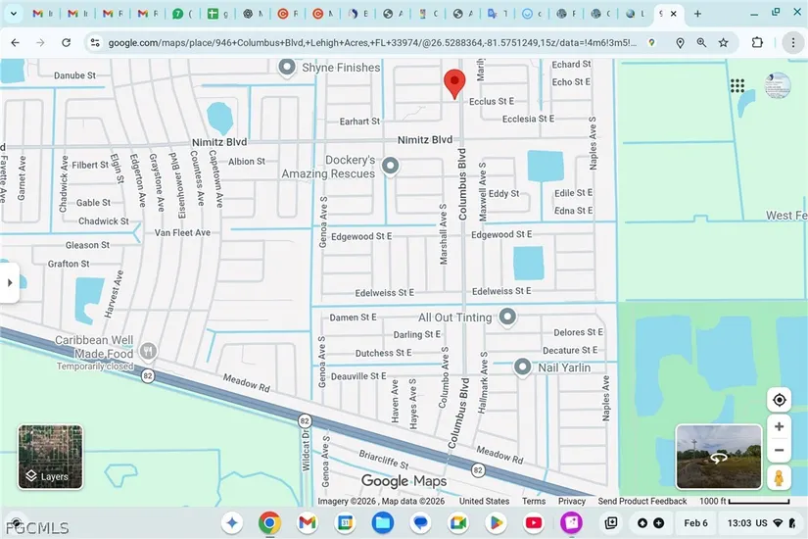Bookmark this page with the star icon
Screen dimensions: 808x539
pyautogui.click(x=724, y=43)
